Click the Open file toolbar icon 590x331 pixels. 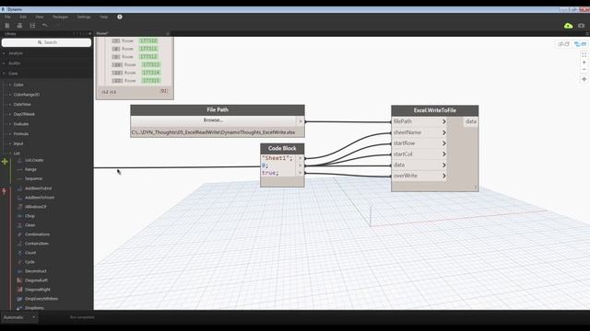tap(19, 26)
